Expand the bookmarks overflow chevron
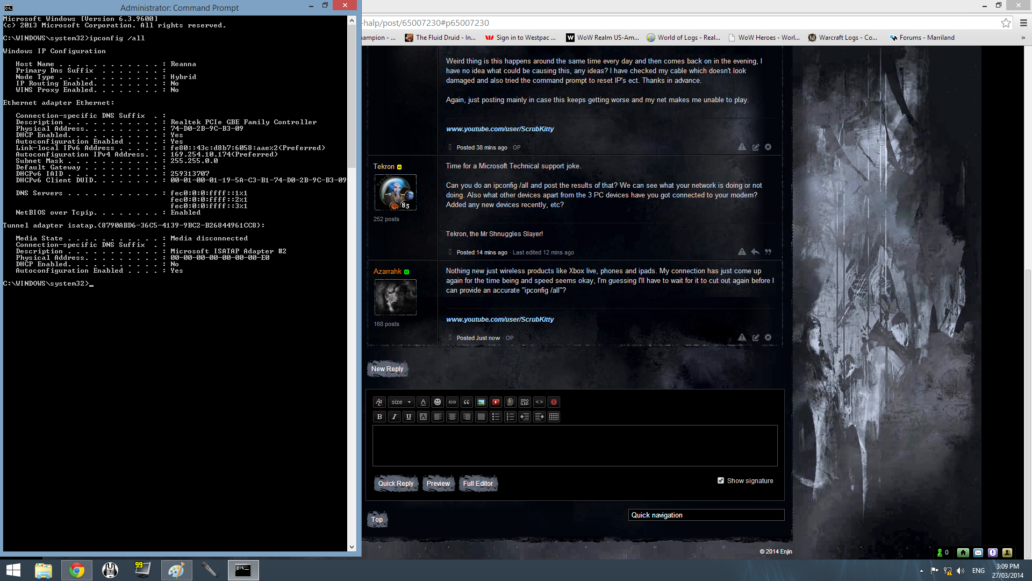Screen dimensions: 1032x581 [x=1023, y=38]
